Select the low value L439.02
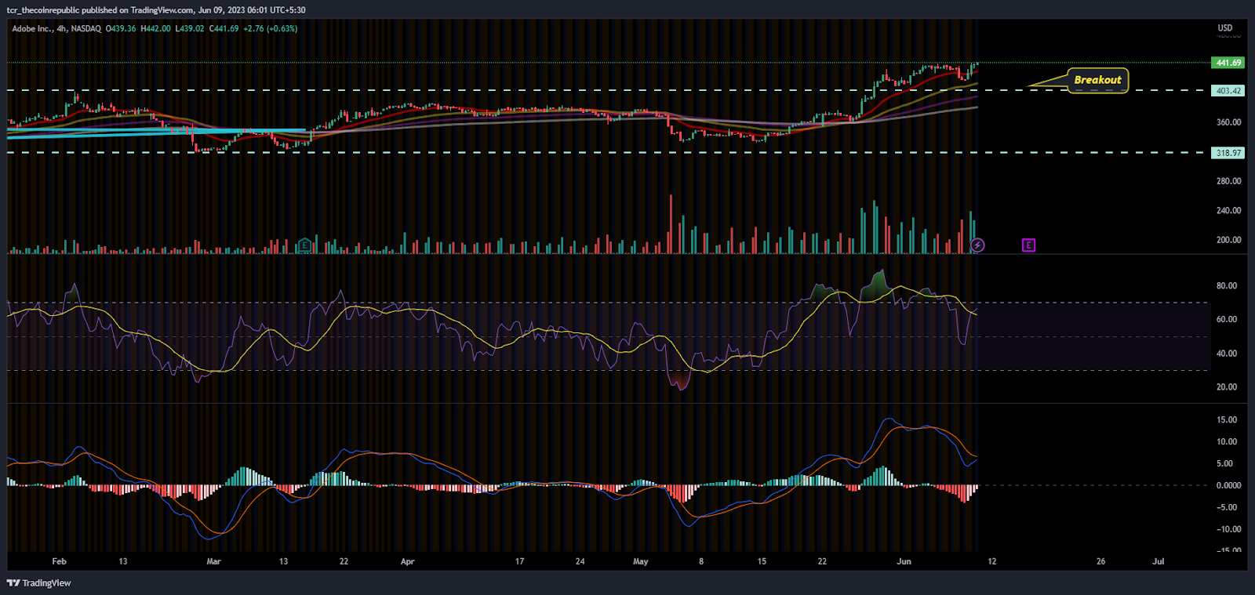Screen dimensions: 1255x595 point(189,29)
